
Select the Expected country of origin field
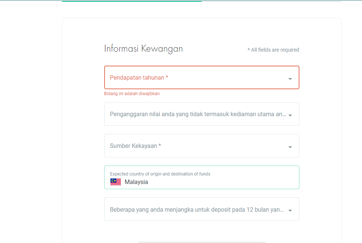pos(201,177)
